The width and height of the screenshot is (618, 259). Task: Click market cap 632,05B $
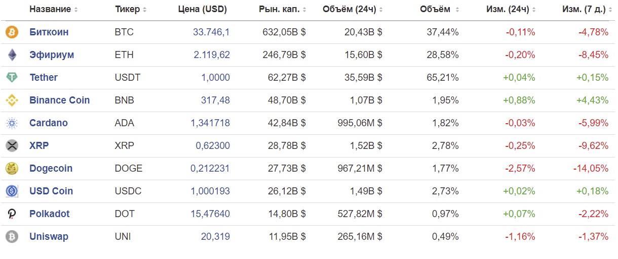click(x=284, y=32)
